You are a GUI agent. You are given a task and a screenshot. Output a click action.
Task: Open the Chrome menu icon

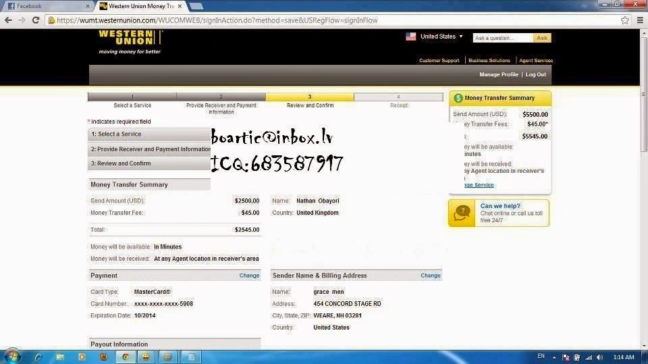pyautogui.click(x=640, y=20)
